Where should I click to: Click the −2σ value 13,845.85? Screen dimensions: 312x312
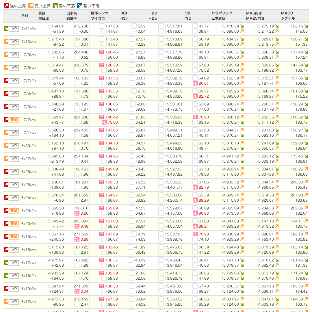coord(174,304)
